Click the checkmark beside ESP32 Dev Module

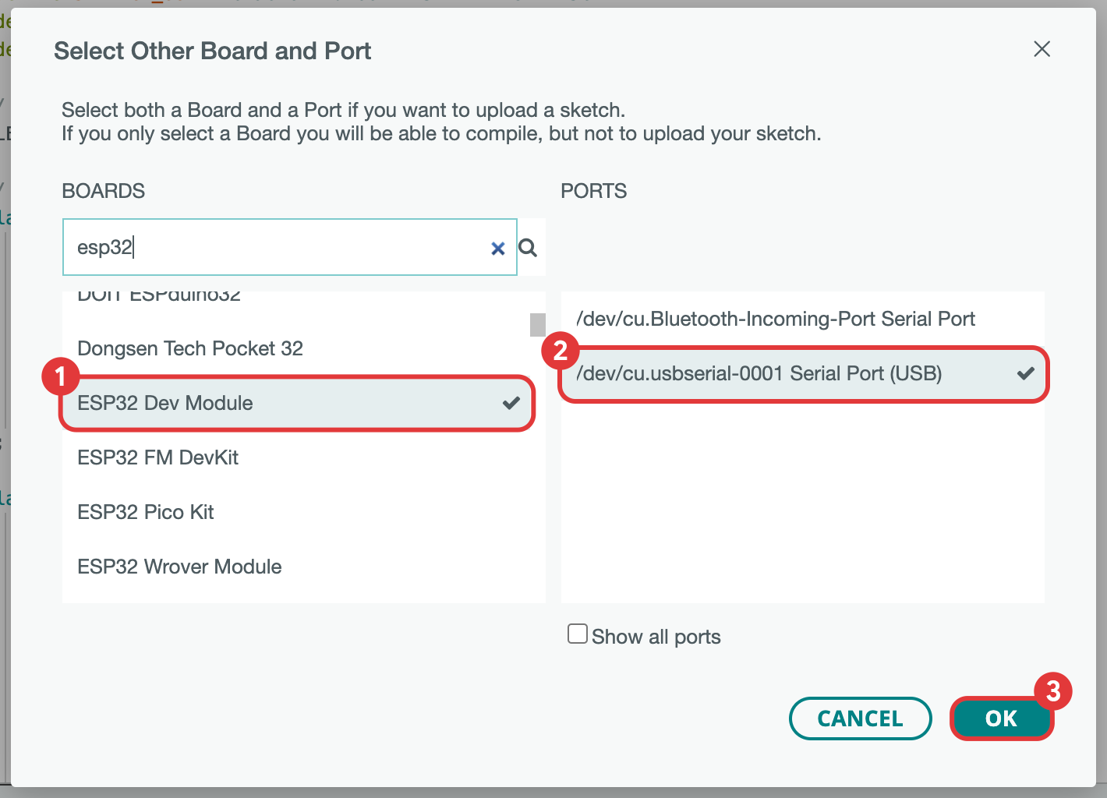tap(511, 403)
